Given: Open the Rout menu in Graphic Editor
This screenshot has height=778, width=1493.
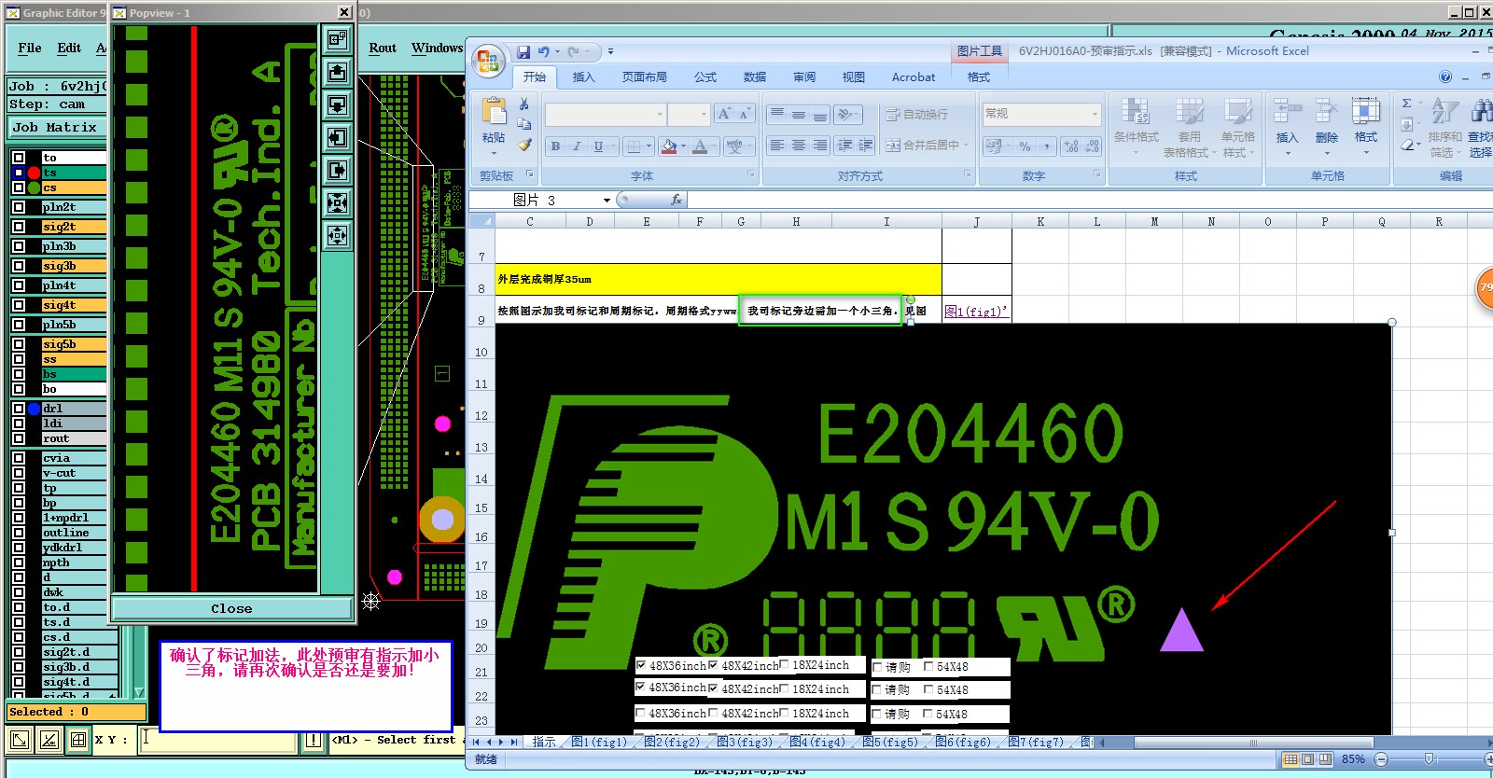Looking at the screenshot, I should coord(383,48).
